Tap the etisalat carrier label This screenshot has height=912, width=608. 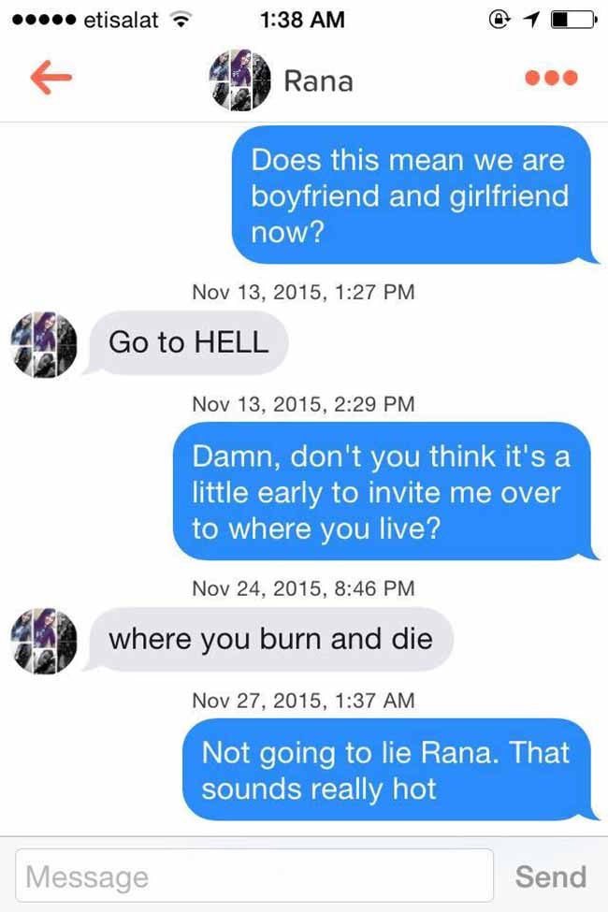121,21
